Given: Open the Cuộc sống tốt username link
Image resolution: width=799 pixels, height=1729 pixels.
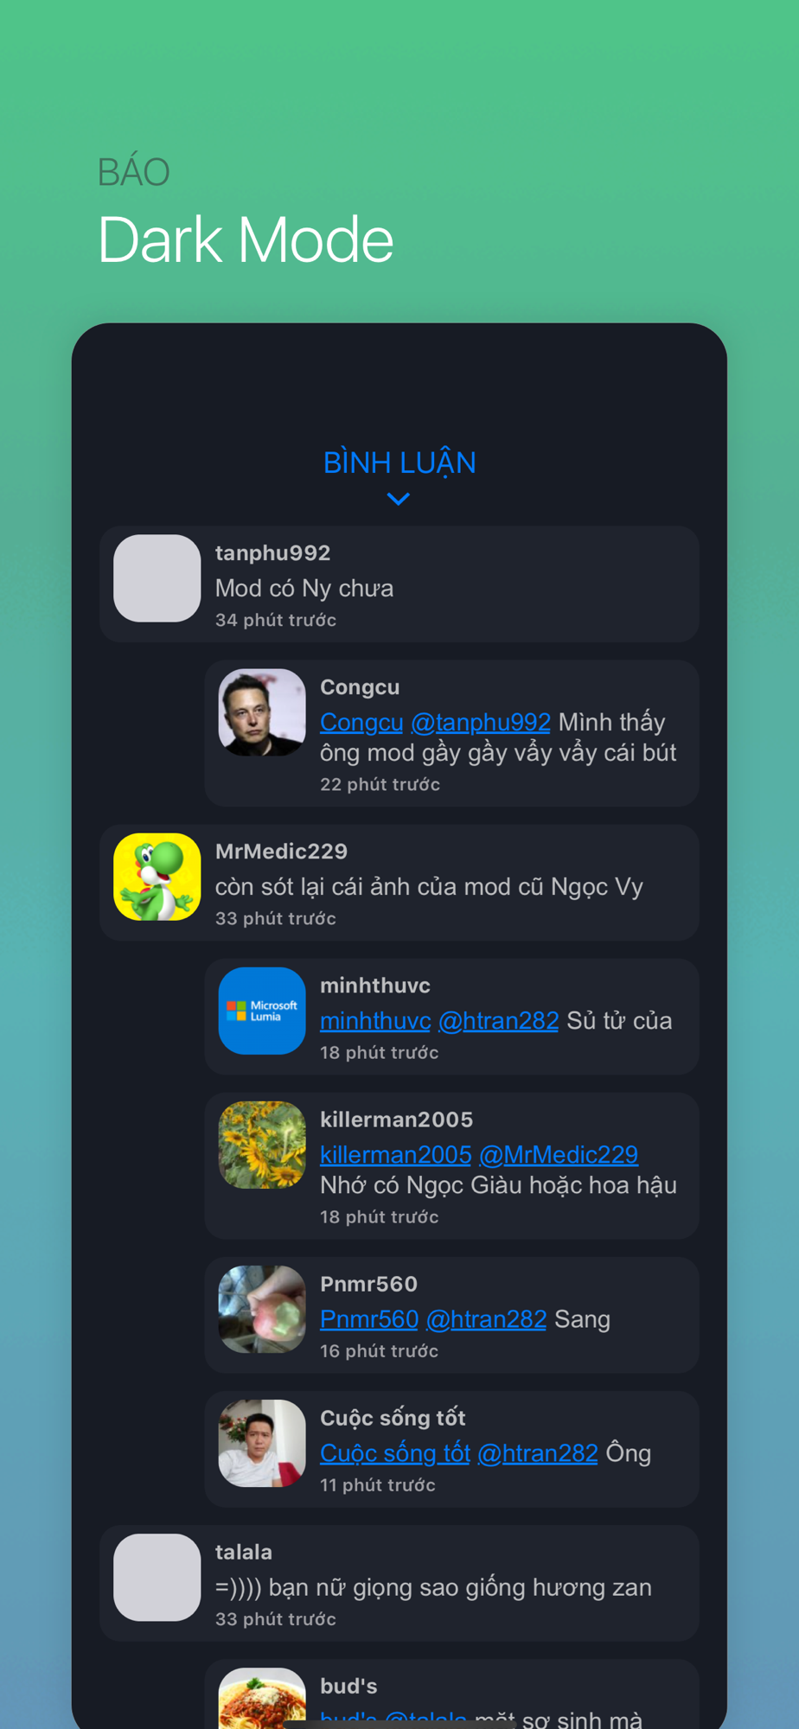Looking at the screenshot, I should pos(395,1453).
